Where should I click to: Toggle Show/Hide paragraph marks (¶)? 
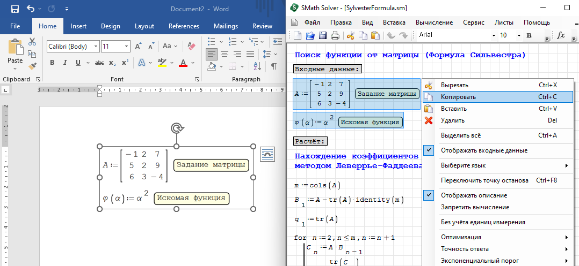[x=273, y=66]
